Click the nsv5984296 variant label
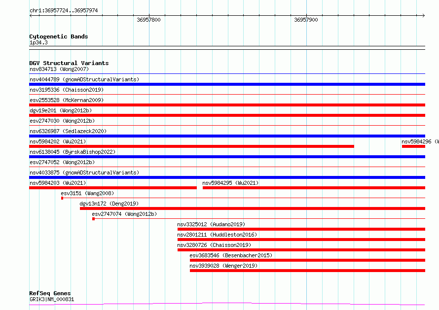Screen dimensions: 439x310 [420, 141]
